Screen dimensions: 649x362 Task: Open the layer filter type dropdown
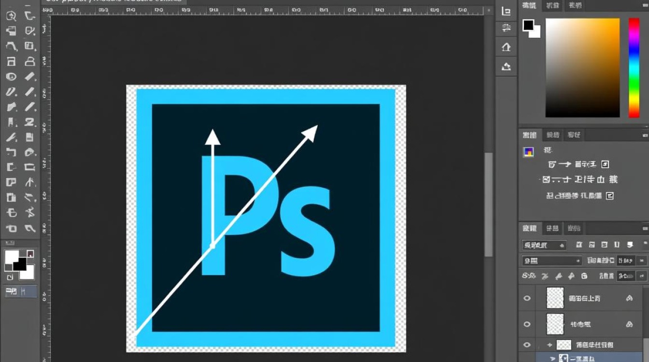coord(544,245)
